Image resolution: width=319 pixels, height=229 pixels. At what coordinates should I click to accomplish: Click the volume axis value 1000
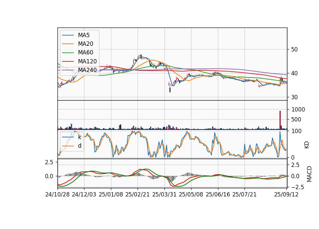point(298,110)
